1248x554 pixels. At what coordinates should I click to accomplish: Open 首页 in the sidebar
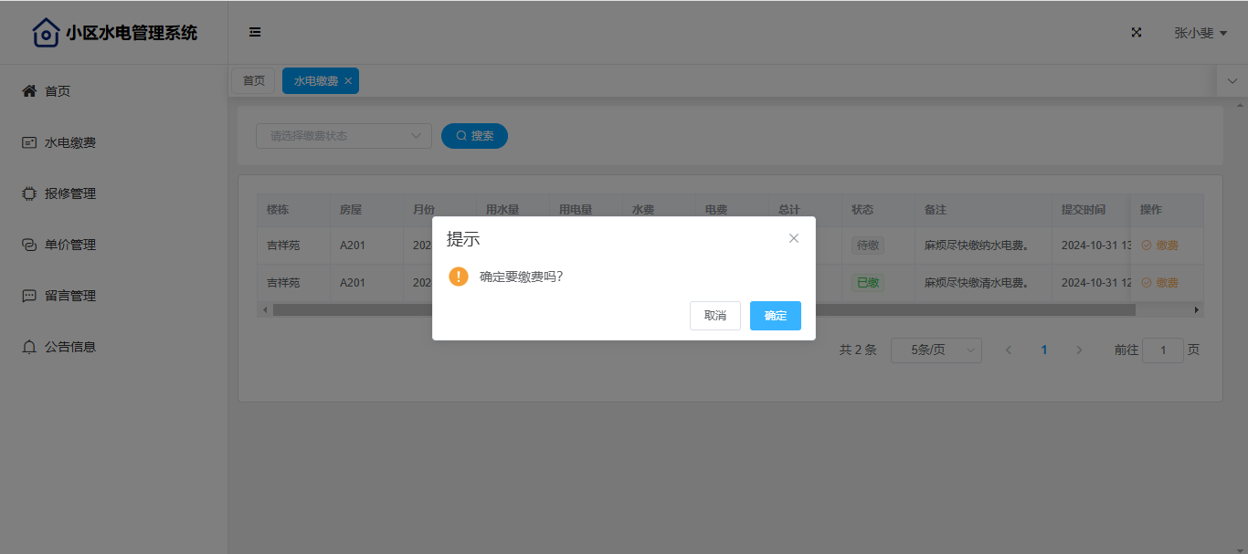pos(113,91)
